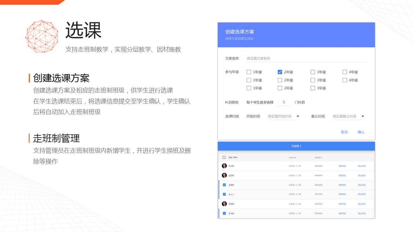
Task: Toggle the select-all checkbox beside 学生 (999)
Action: [224, 158]
